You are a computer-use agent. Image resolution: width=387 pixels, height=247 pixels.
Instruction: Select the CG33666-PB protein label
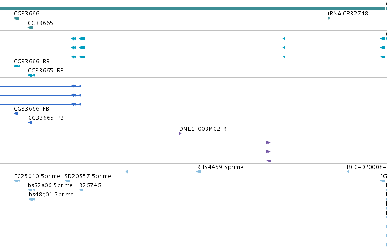(31, 109)
